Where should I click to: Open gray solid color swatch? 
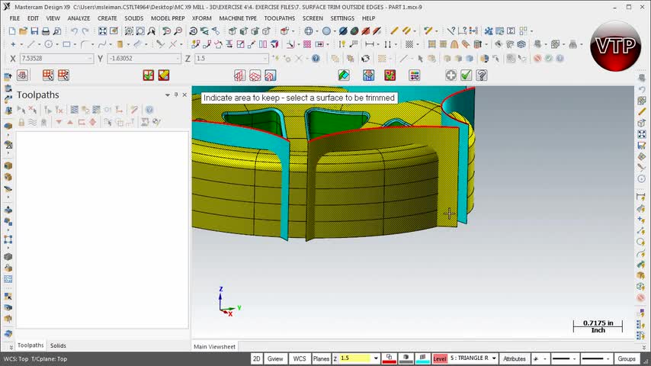406,358
